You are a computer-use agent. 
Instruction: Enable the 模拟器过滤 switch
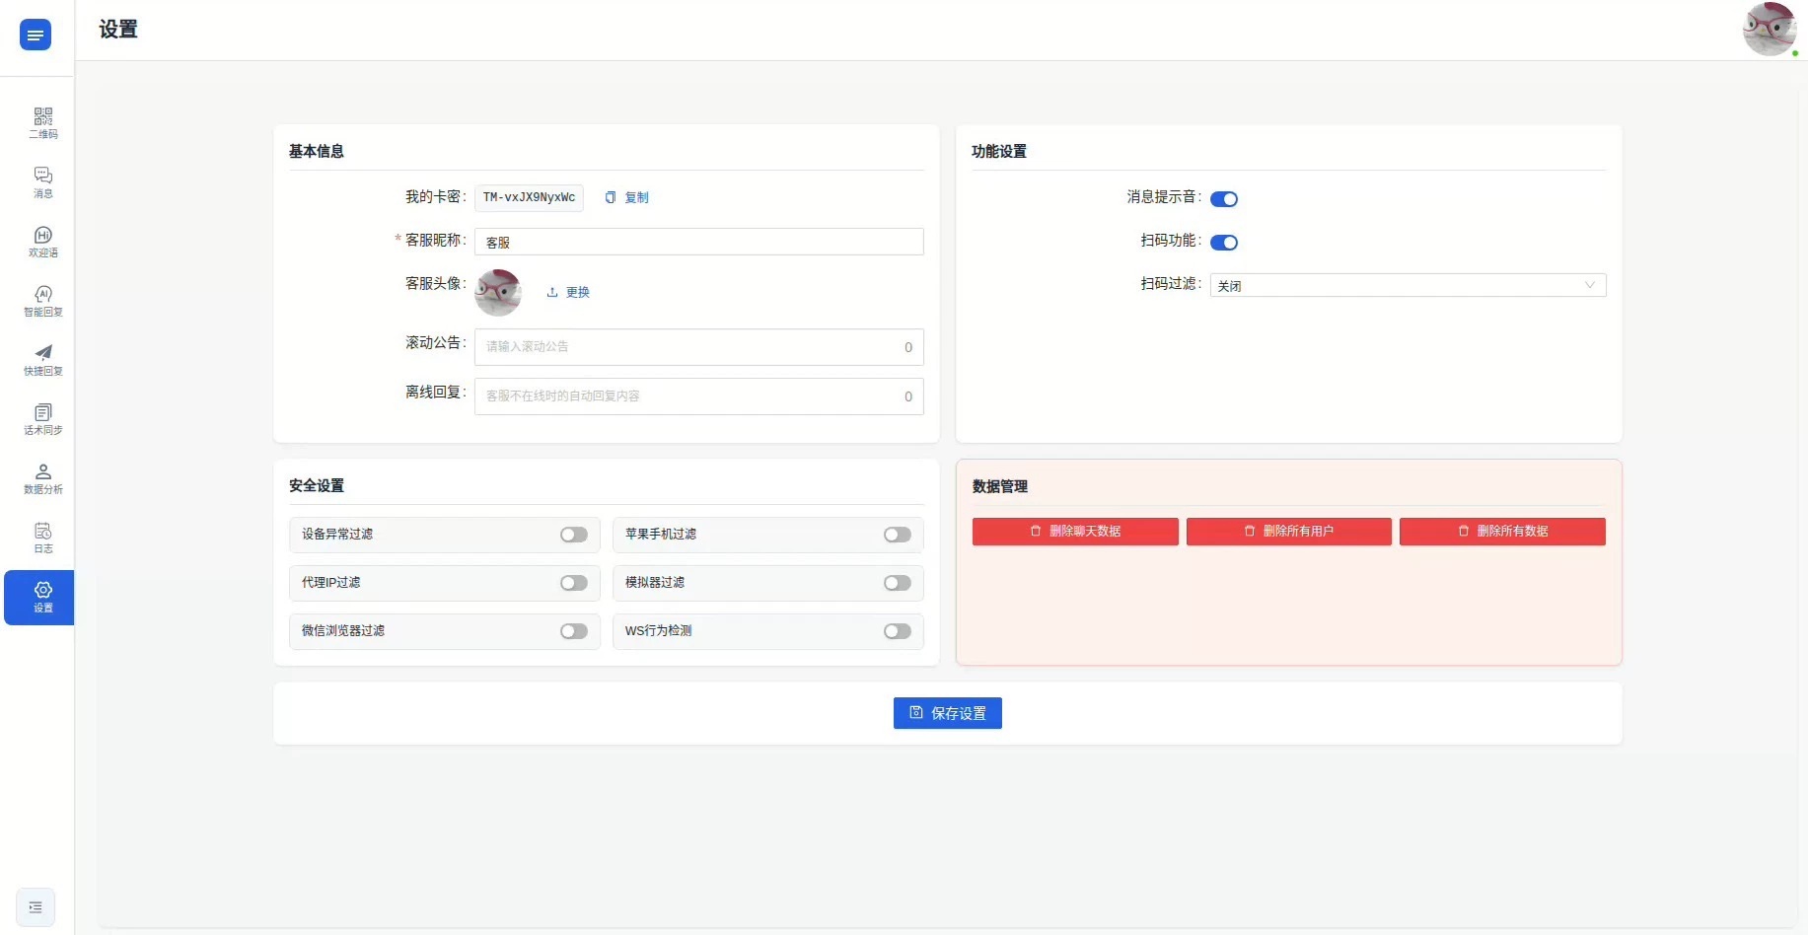[x=898, y=583]
